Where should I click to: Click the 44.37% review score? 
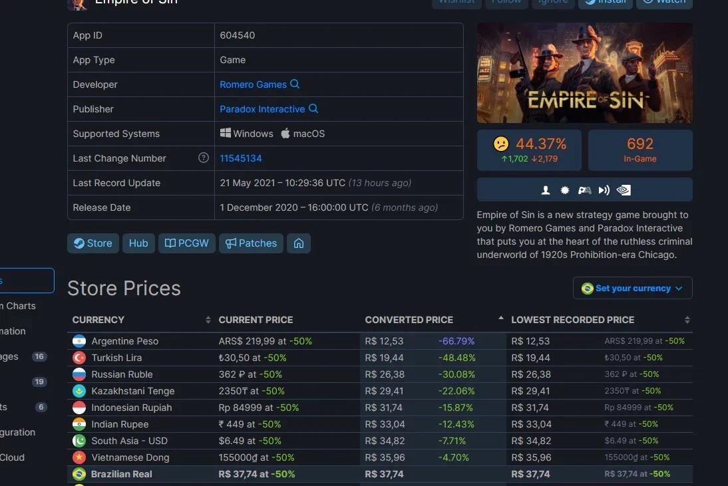(541, 144)
